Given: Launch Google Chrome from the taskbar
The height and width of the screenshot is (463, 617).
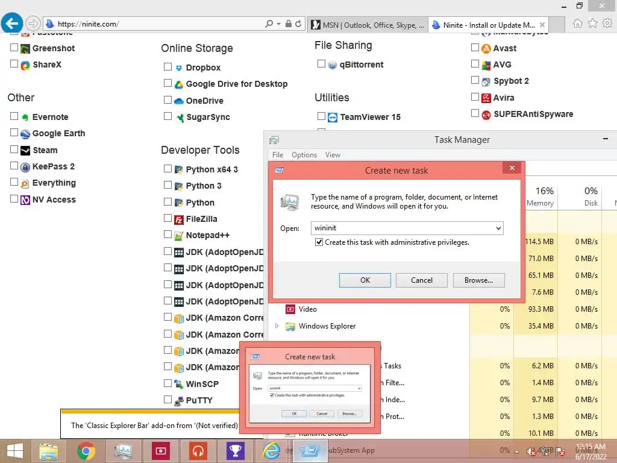Looking at the screenshot, I should tap(86, 451).
